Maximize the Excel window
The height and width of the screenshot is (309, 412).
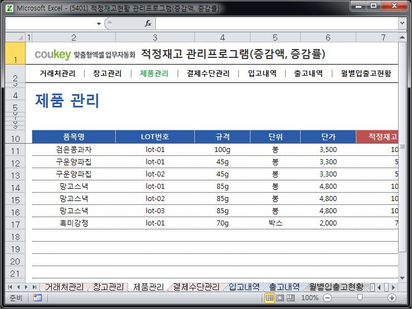(x=374, y=6)
